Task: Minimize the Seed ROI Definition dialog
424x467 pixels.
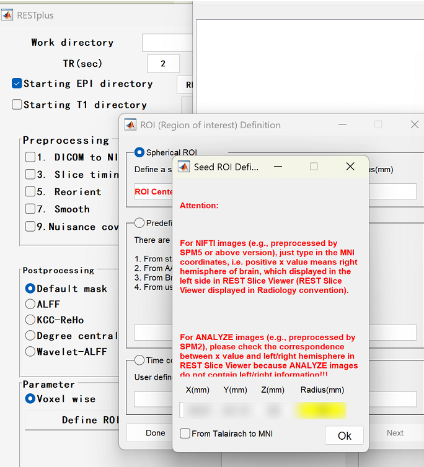Action: tap(278, 167)
